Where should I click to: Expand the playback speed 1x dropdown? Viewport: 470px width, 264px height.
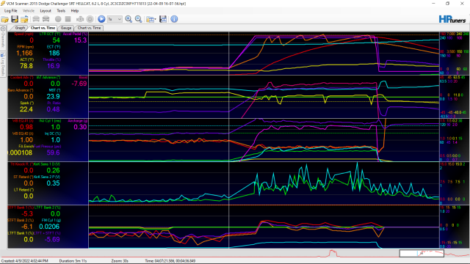point(115,19)
